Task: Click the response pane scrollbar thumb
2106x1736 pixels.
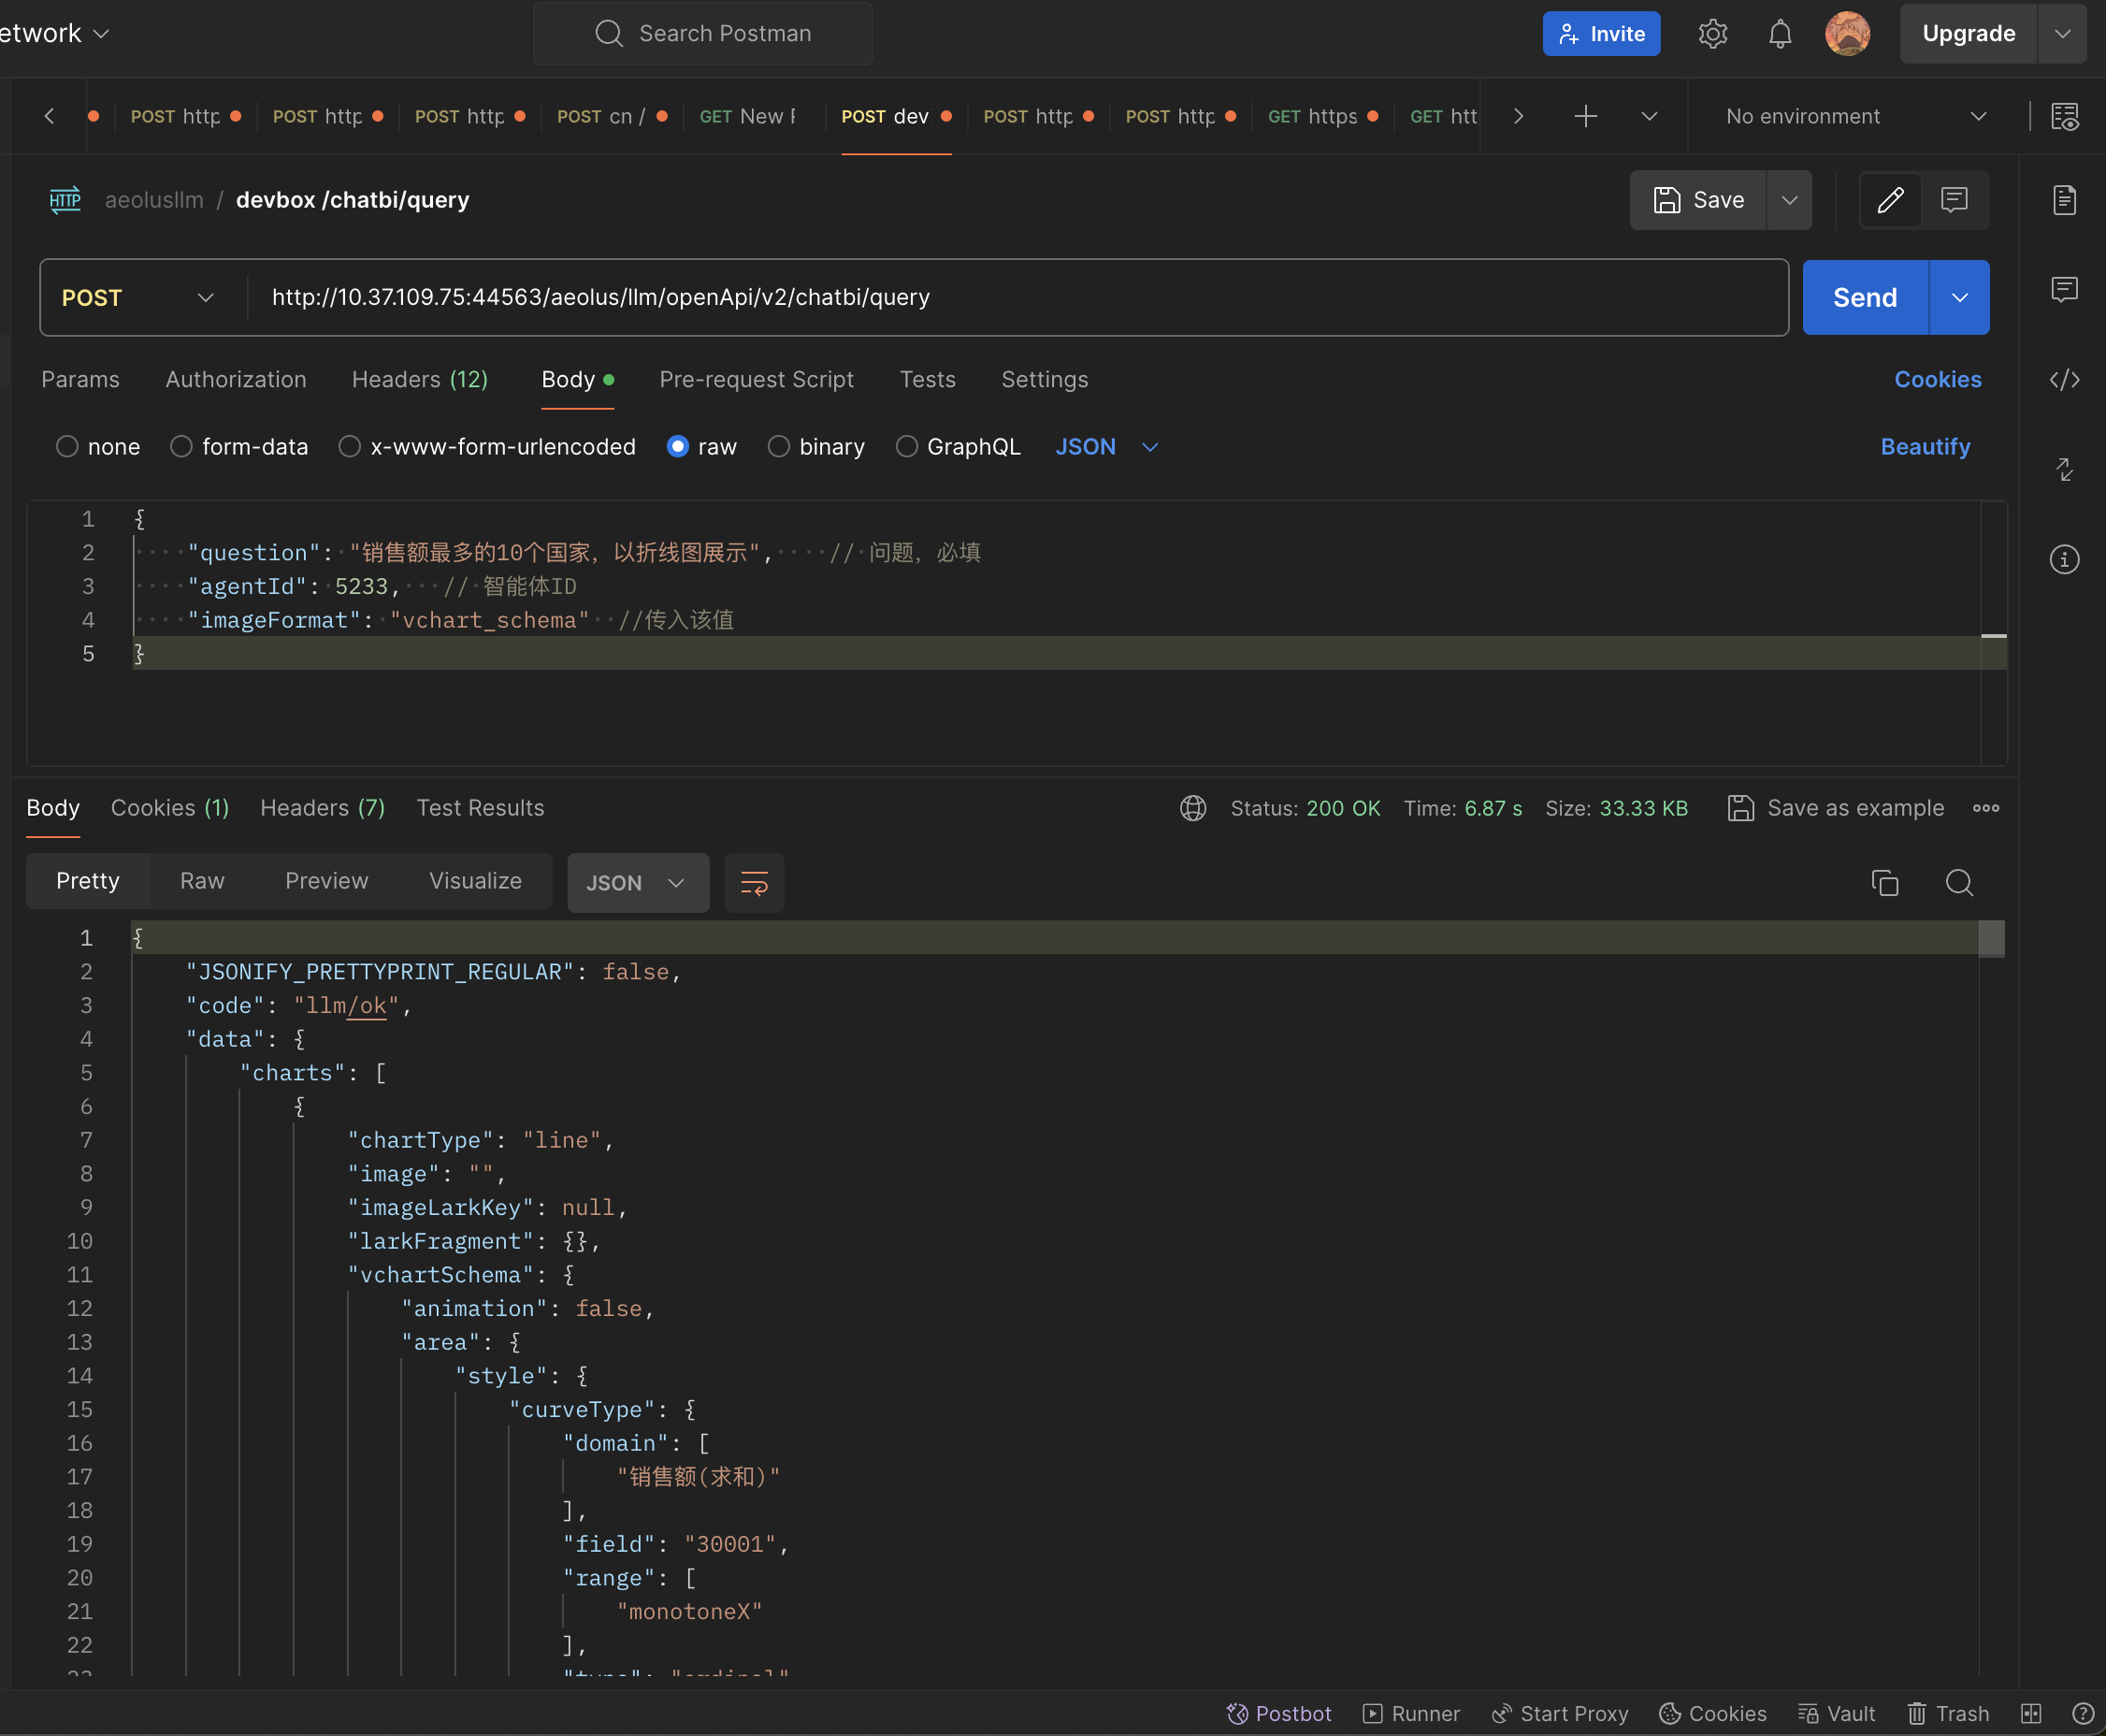Action: click(x=1991, y=939)
